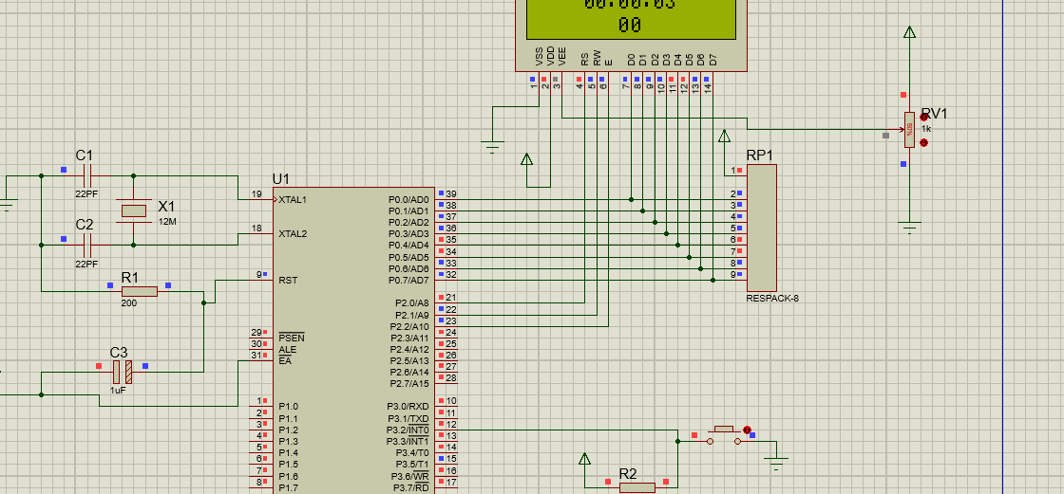Screen dimensions: 1064x494
Task: Click the X1 12M crystal oscillator
Action: pos(133,210)
